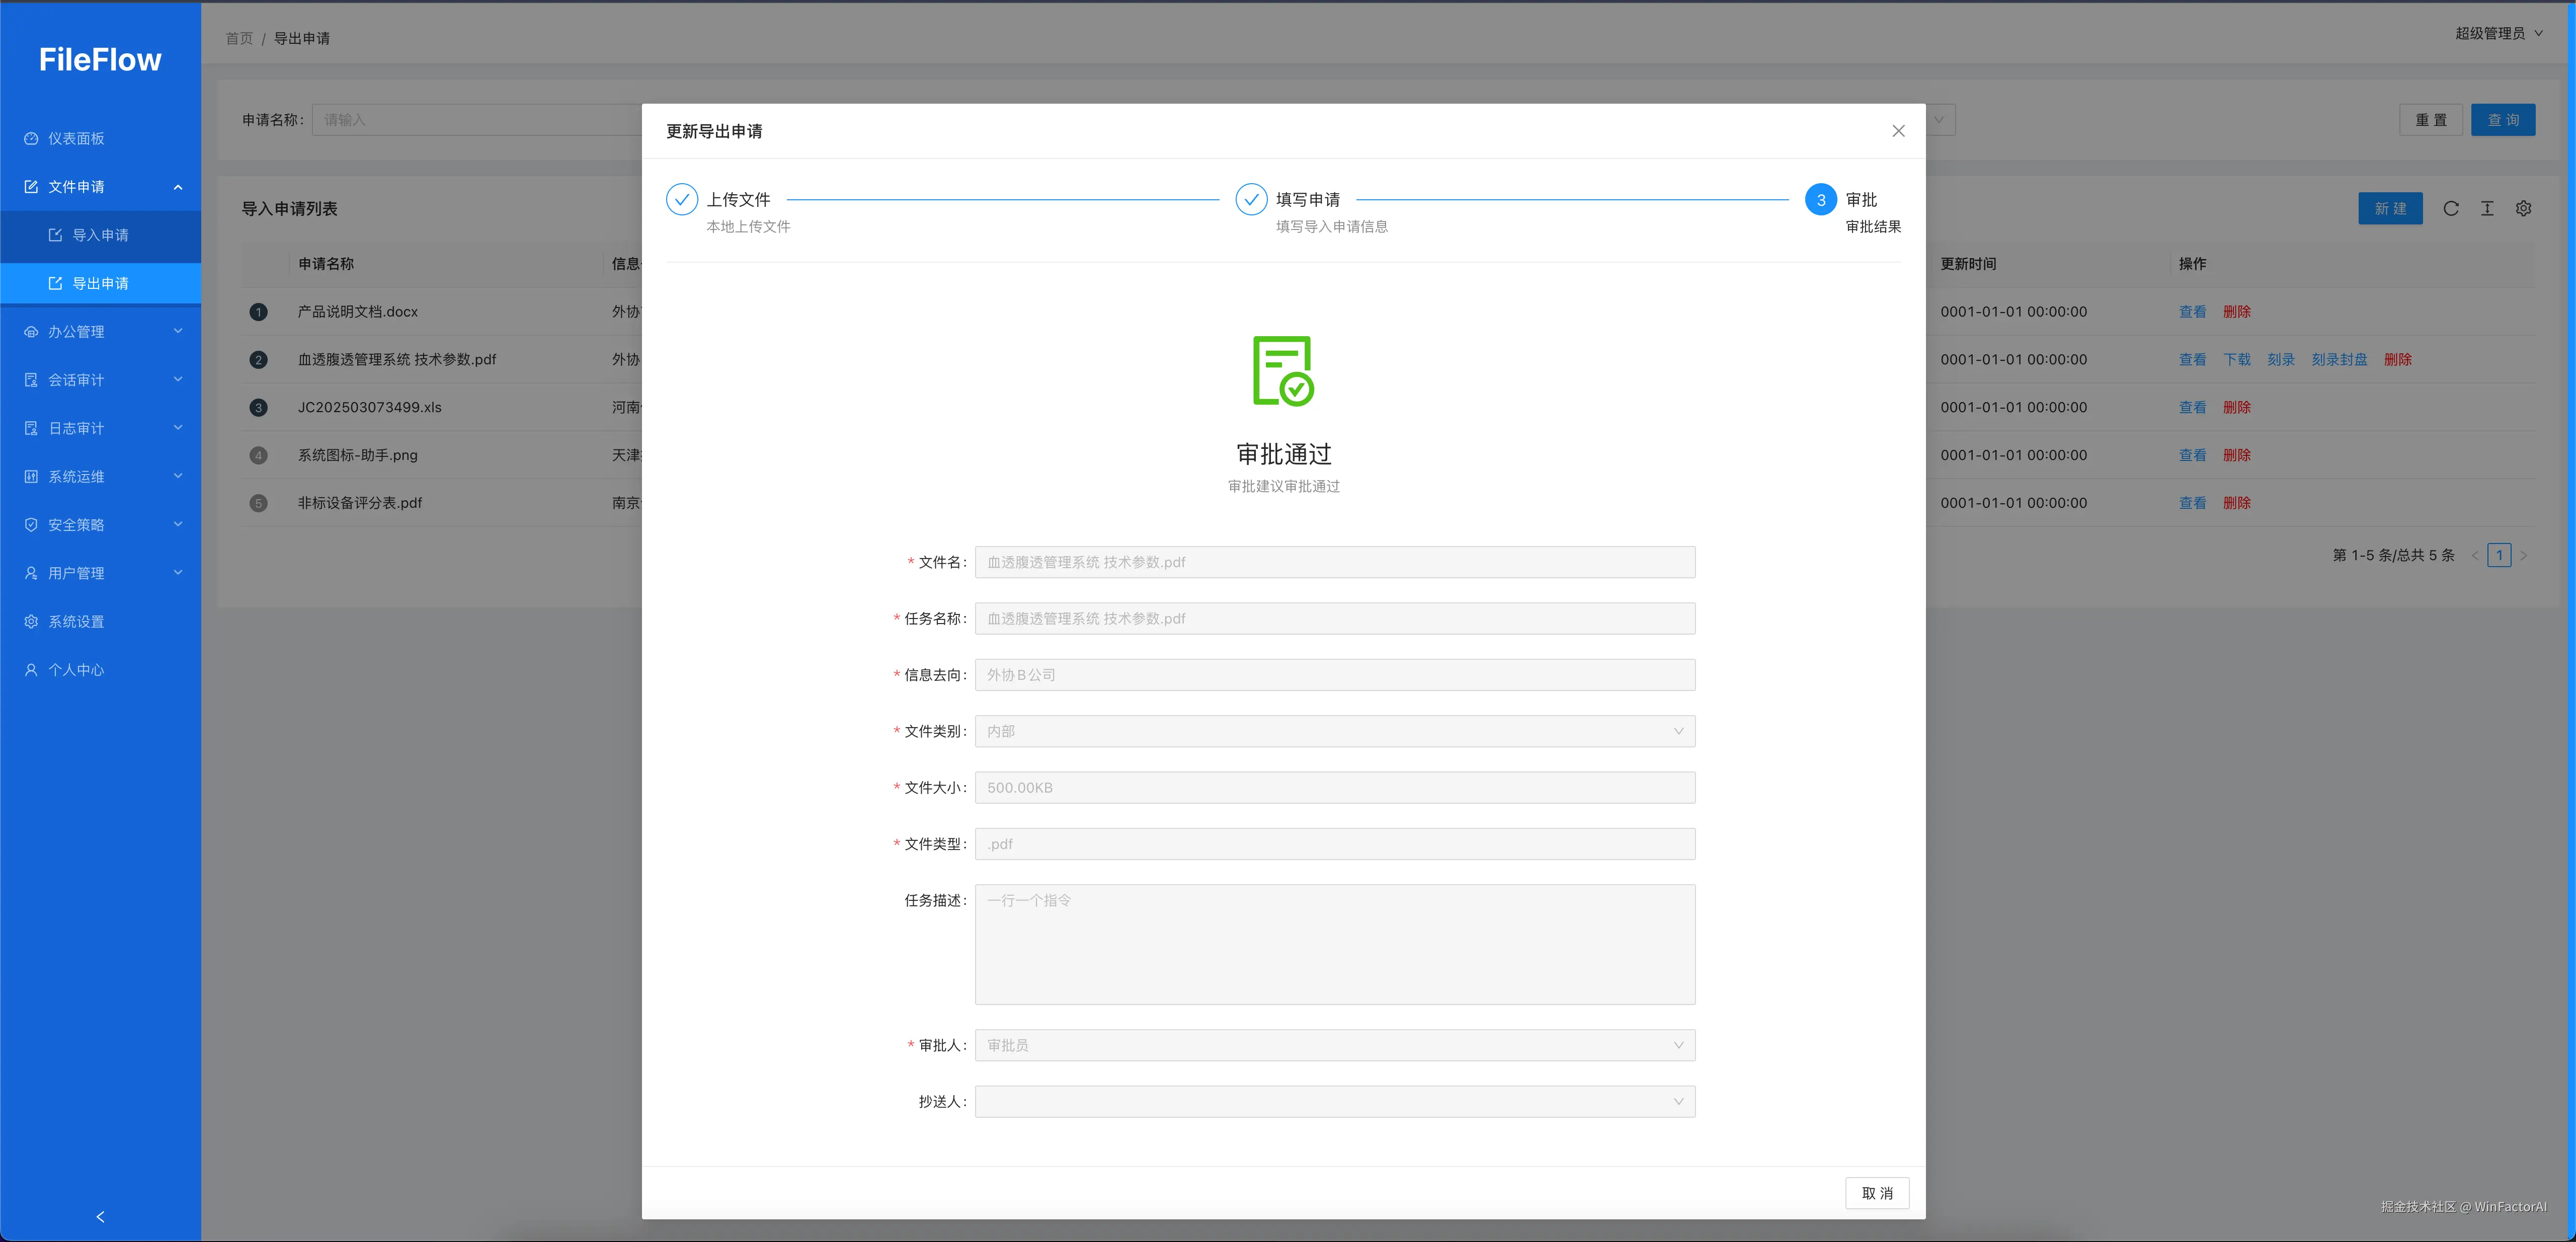Select page 1 in the pagination control
The image size is (2576, 1242).
click(x=2499, y=555)
